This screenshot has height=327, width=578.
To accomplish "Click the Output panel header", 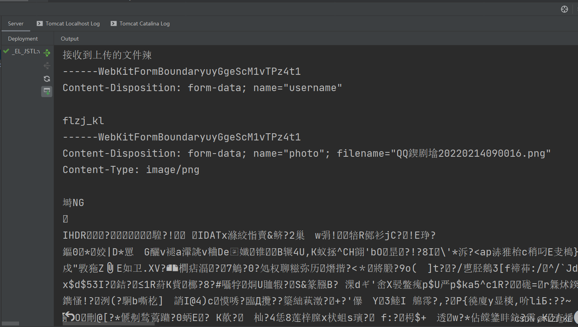I will (x=70, y=39).
